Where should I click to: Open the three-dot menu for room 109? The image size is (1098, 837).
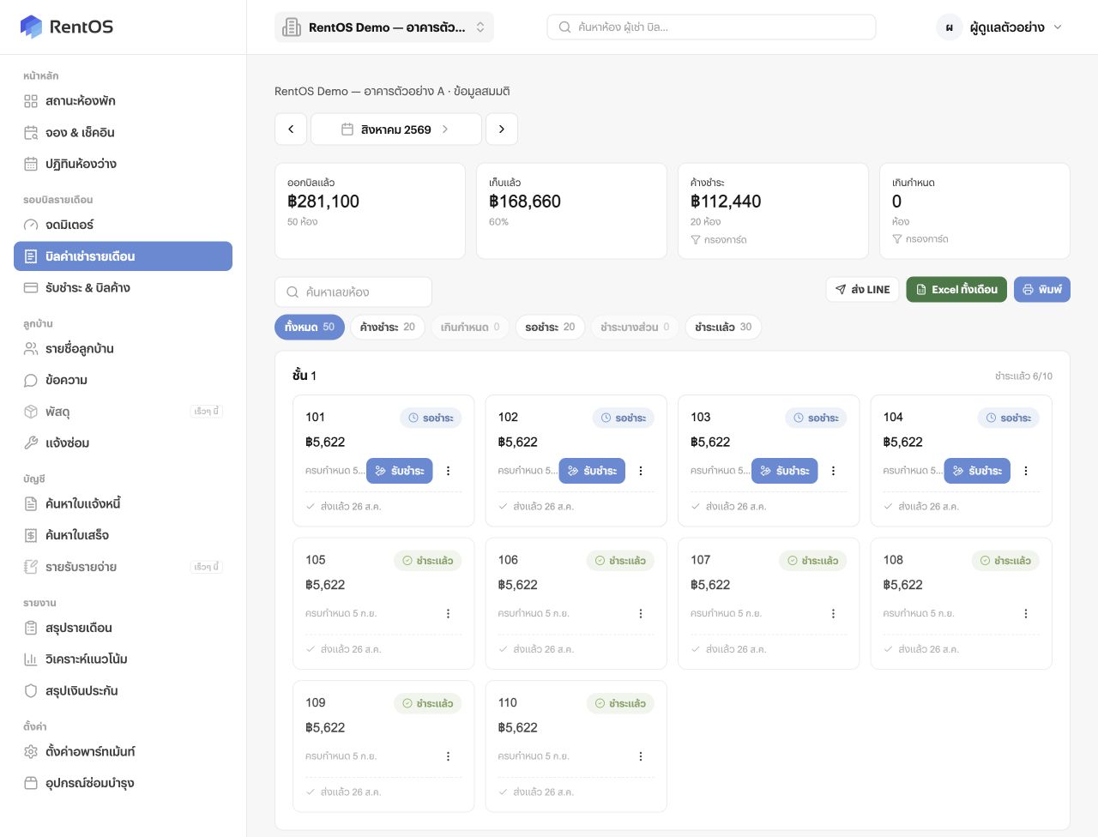click(x=448, y=756)
